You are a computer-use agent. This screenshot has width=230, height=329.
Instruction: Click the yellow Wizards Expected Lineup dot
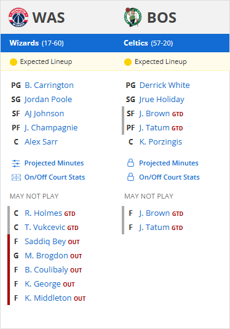pos(14,62)
